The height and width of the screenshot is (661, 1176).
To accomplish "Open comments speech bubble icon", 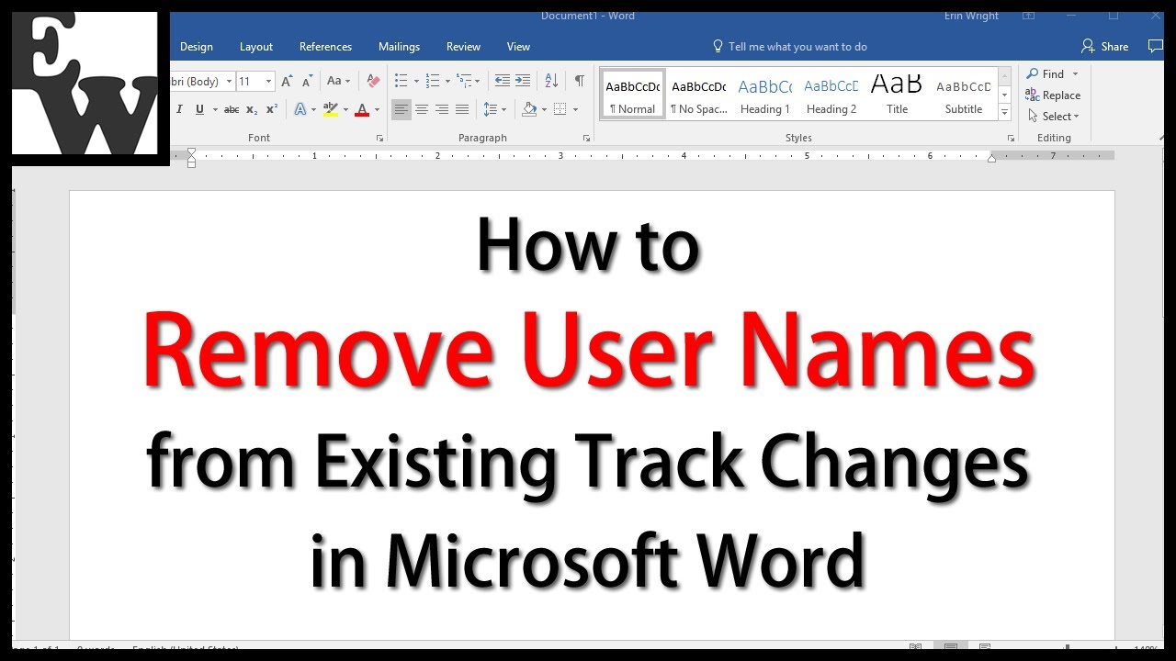I will pyautogui.click(x=1156, y=46).
